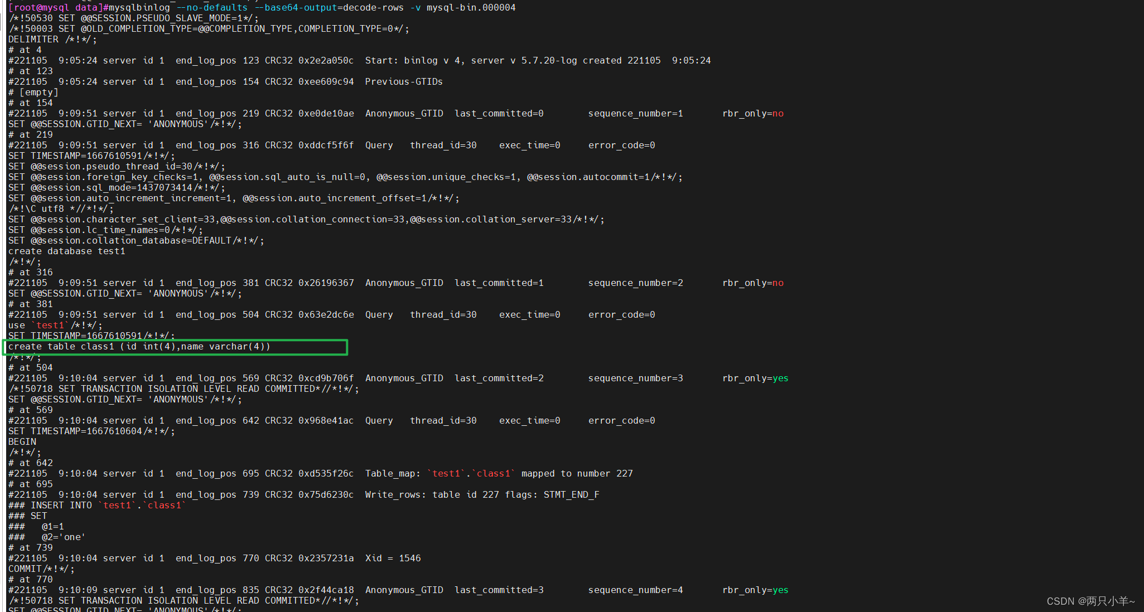Click the 'SET TIMESTAMP=1667610604' line
1144x612 pixels.
pyautogui.click(x=91, y=431)
